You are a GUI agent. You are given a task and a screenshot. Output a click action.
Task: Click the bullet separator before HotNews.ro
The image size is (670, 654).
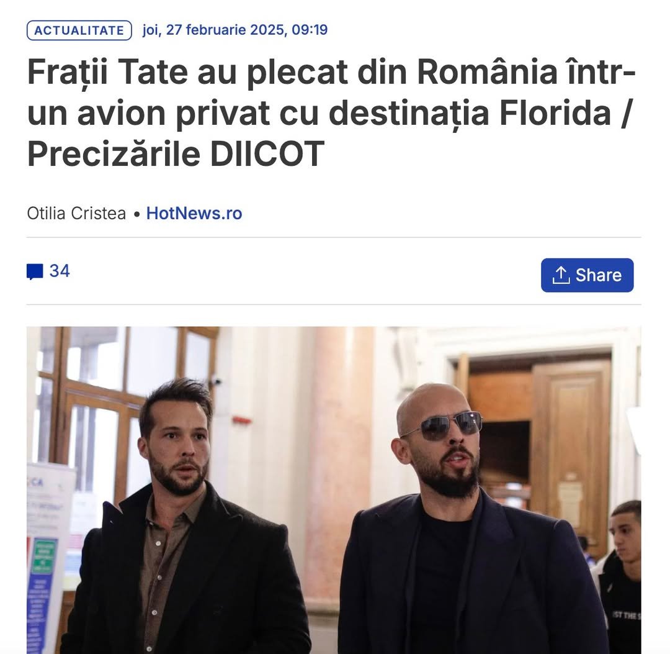pyautogui.click(x=136, y=214)
